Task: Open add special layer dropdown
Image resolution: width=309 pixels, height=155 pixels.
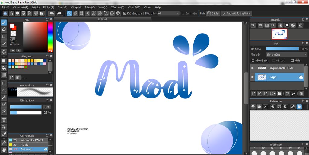Action: [x=273, y=93]
